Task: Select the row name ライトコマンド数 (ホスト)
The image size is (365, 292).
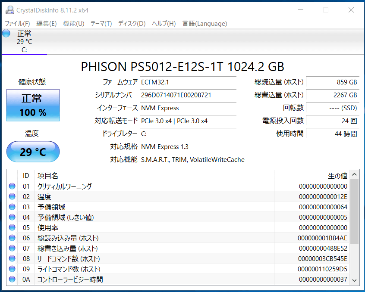Action: 69,269
